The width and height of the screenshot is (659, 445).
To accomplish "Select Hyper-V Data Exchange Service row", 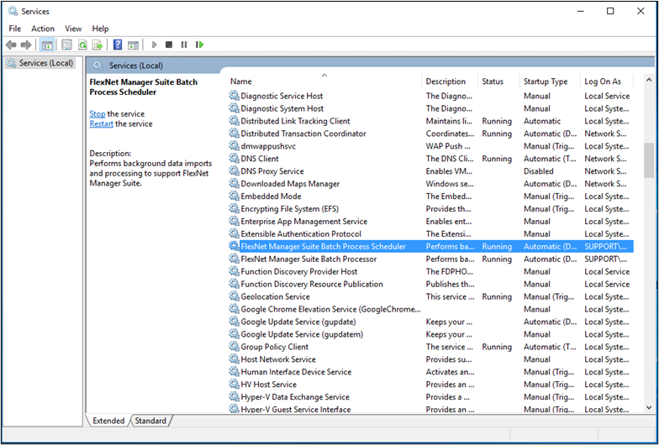I will [430, 396].
